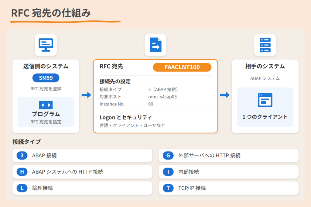The height and width of the screenshot is (207, 311).
Task: Select the 内部接続 row
Action: [x=228, y=172]
